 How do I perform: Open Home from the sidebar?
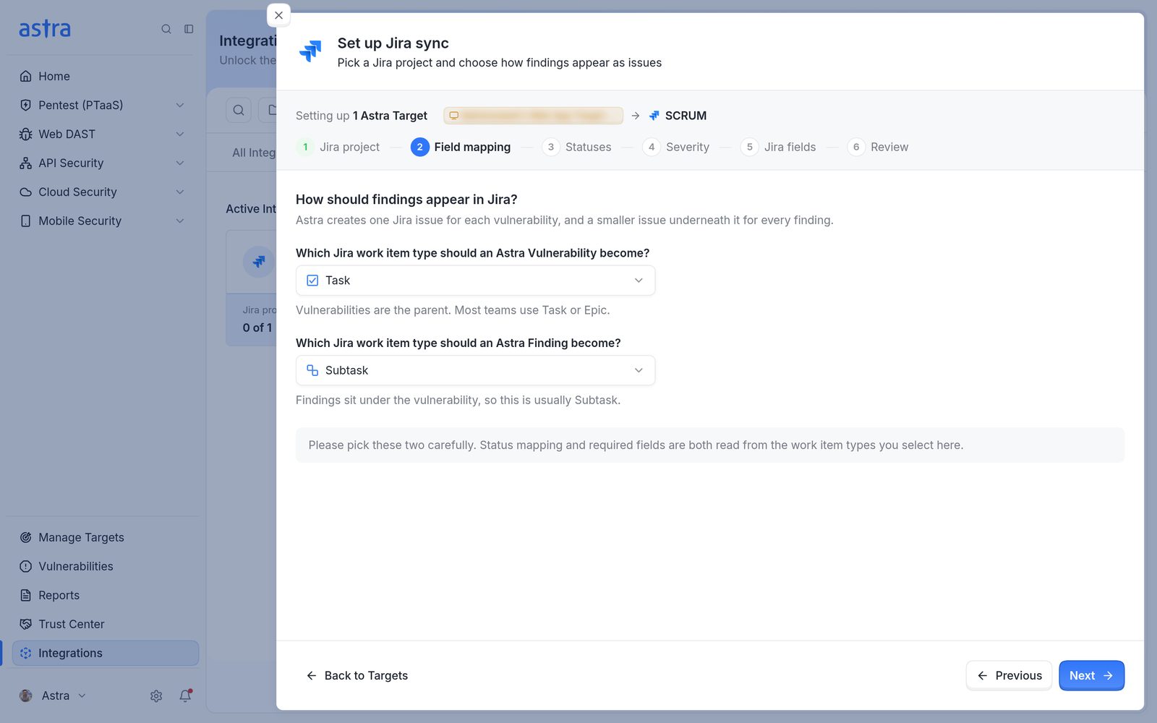click(x=54, y=76)
